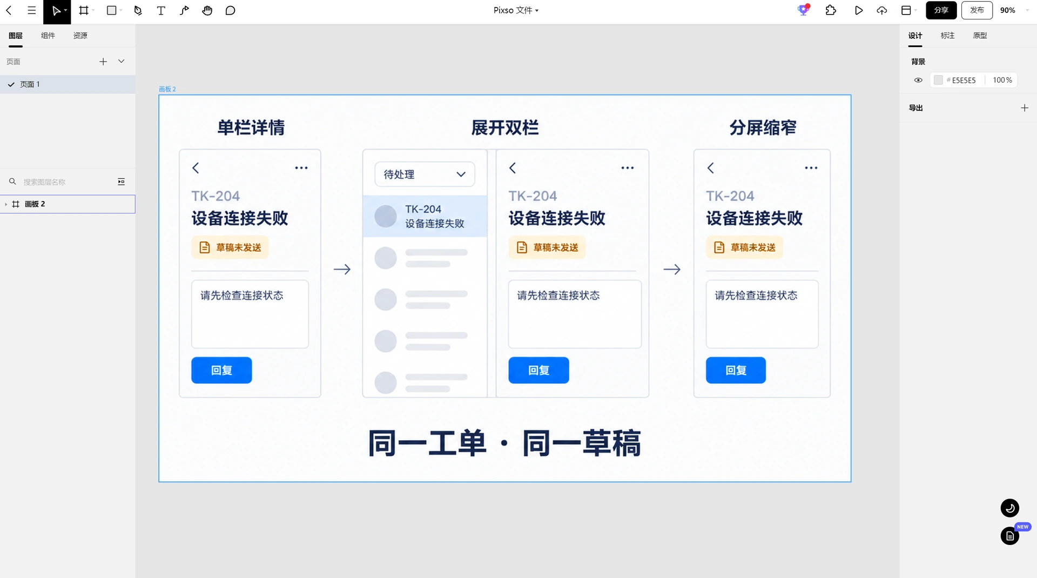Open the AI assistant trophy icon

[x=804, y=10]
